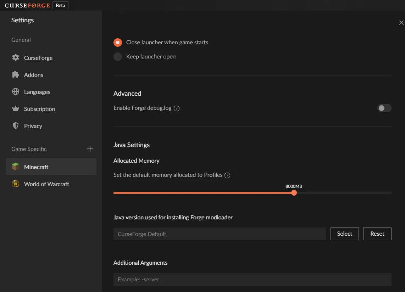Click the allocated memory slider handle
Viewport: 405px width, 292px height.
click(294, 193)
